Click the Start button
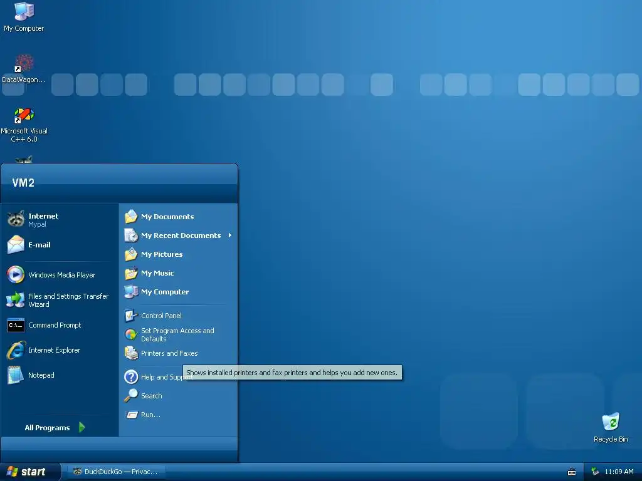Screen dimensions: 642x481 30,472
